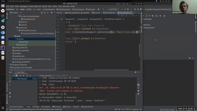Switch to build.gradle.kts editor tab
The height and width of the screenshot is (111, 197).
pos(77,13)
